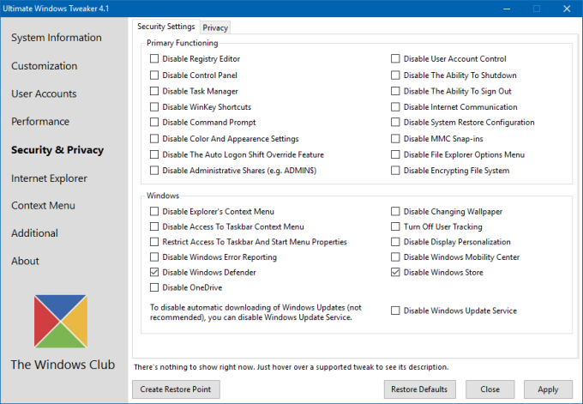Check Disable OneDrive option

pos(155,288)
